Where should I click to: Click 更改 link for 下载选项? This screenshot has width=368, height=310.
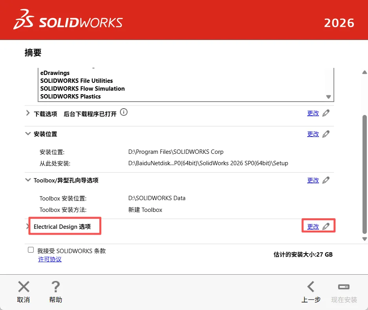pyautogui.click(x=313, y=113)
